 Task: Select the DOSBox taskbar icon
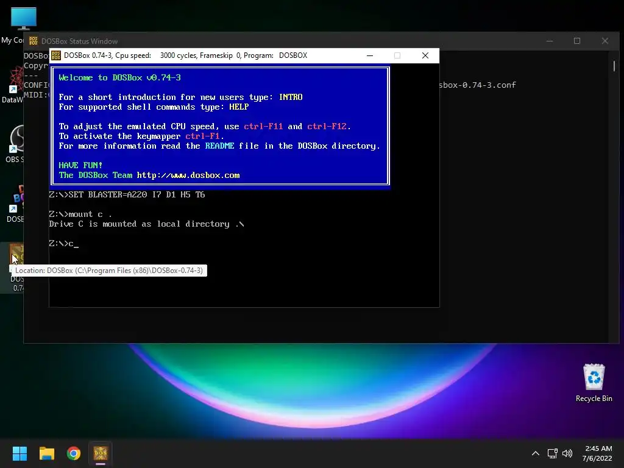tap(101, 453)
